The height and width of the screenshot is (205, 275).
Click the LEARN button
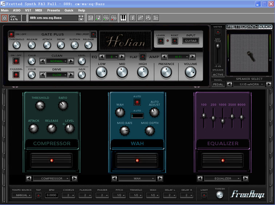[x=160, y=41]
